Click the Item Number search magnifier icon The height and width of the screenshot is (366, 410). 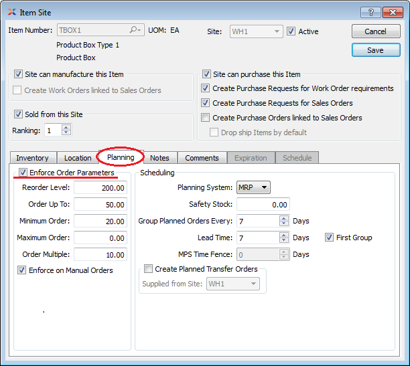click(x=135, y=31)
